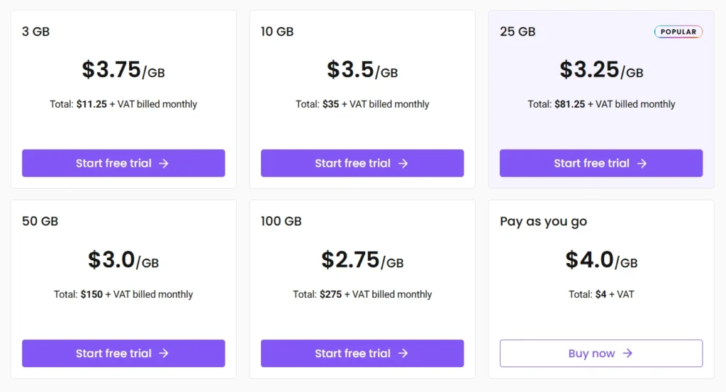Click arrow icon on 3 GB trial button
Image resolution: width=726 pixels, height=392 pixels.
coord(164,163)
